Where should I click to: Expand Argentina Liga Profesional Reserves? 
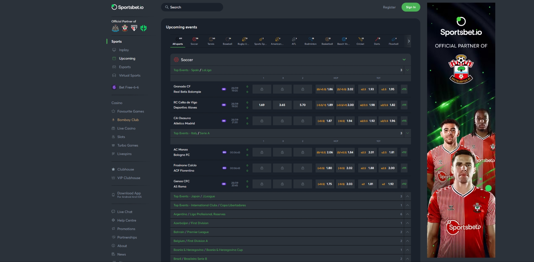pos(407,214)
